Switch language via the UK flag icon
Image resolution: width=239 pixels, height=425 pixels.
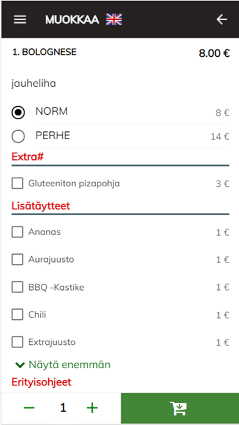coord(114,20)
